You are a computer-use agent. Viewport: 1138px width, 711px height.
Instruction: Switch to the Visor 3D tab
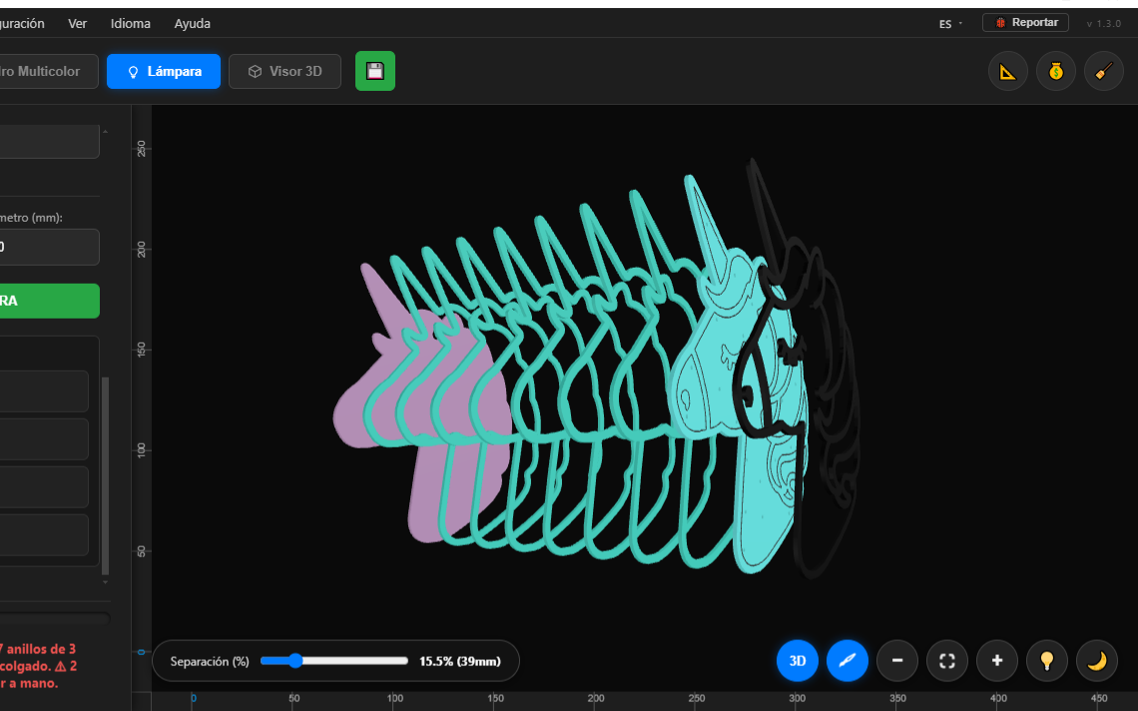click(284, 71)
